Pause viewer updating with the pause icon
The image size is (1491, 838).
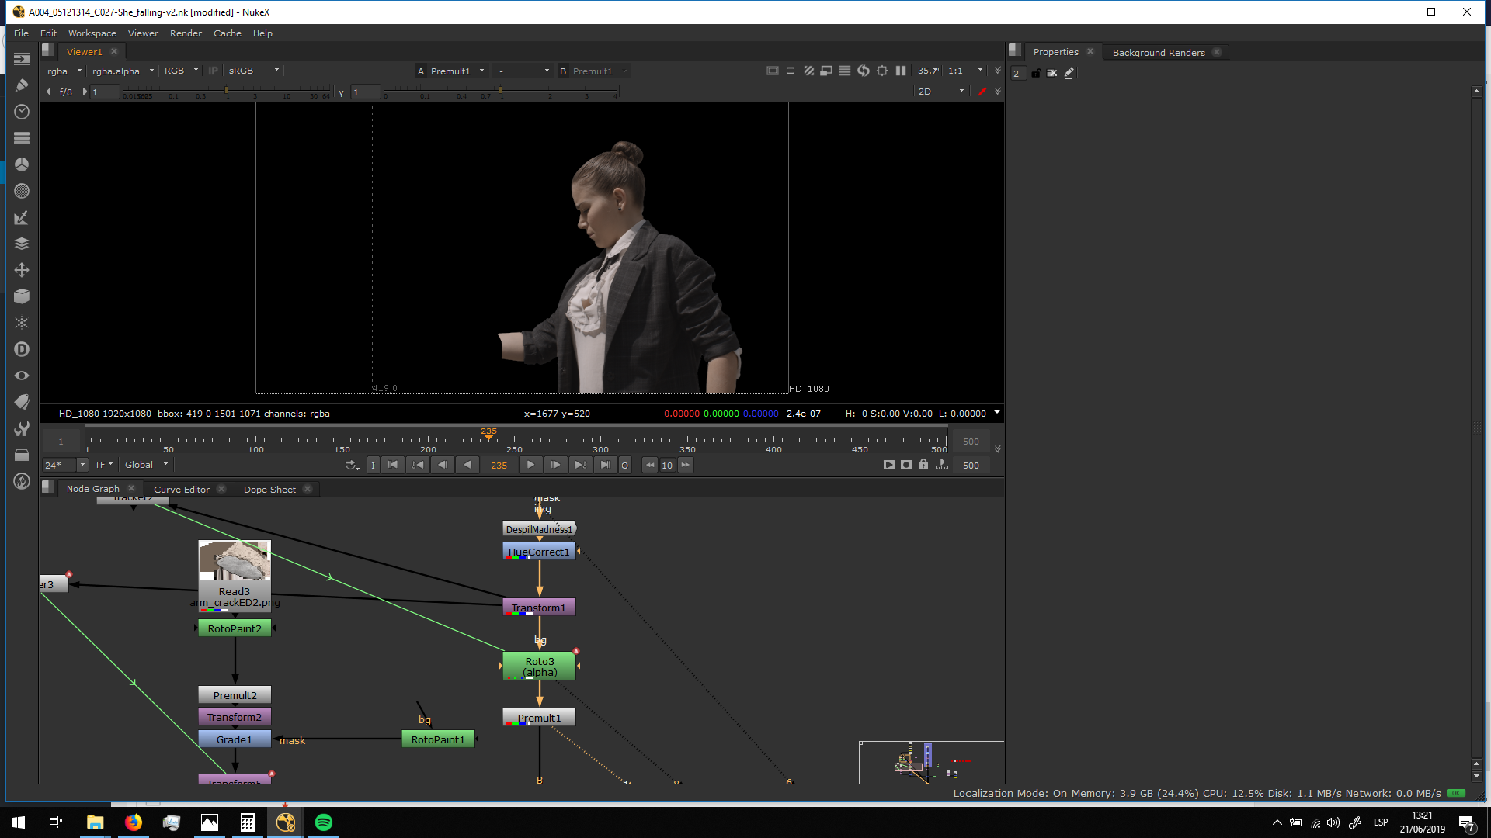(x=901, y=71)
